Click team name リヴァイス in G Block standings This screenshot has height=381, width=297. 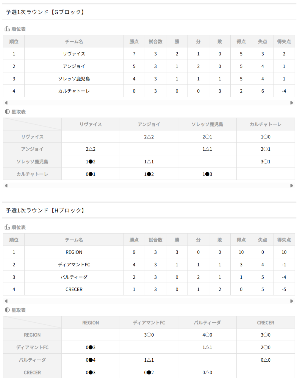[x=74, y=54]
